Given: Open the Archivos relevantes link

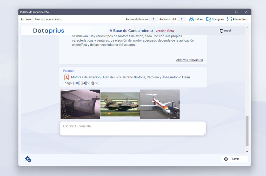Looking at the screenshot, I should click(189, 60).
